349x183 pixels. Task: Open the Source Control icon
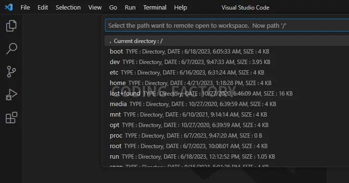(x=11, y=71)
